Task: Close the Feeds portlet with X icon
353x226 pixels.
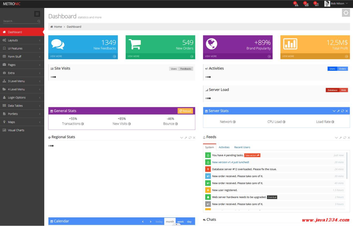Action: tap(349, 138)
